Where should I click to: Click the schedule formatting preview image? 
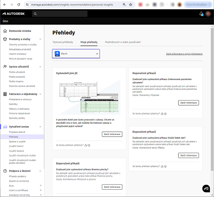tap(89, 98)
